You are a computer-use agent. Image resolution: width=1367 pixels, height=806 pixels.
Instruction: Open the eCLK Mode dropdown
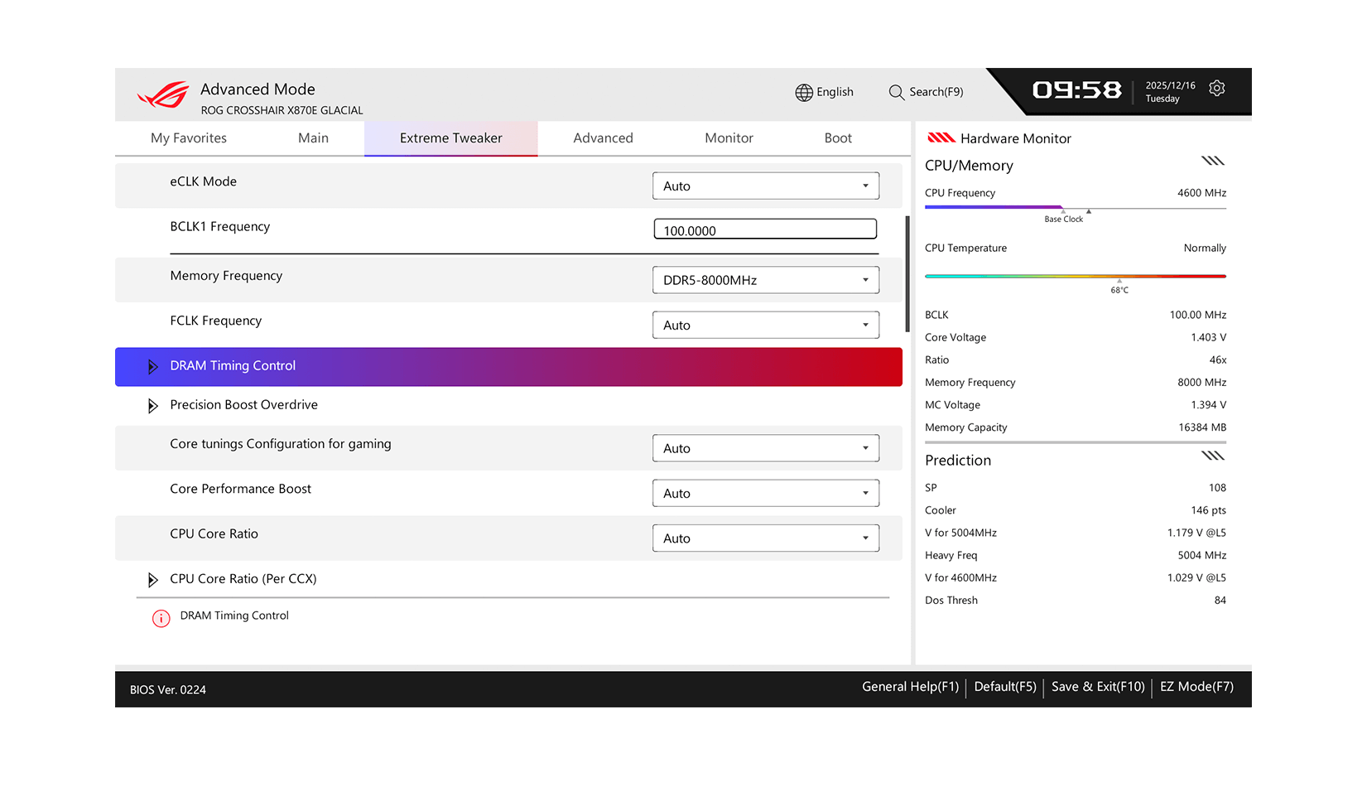pos(765,186)
